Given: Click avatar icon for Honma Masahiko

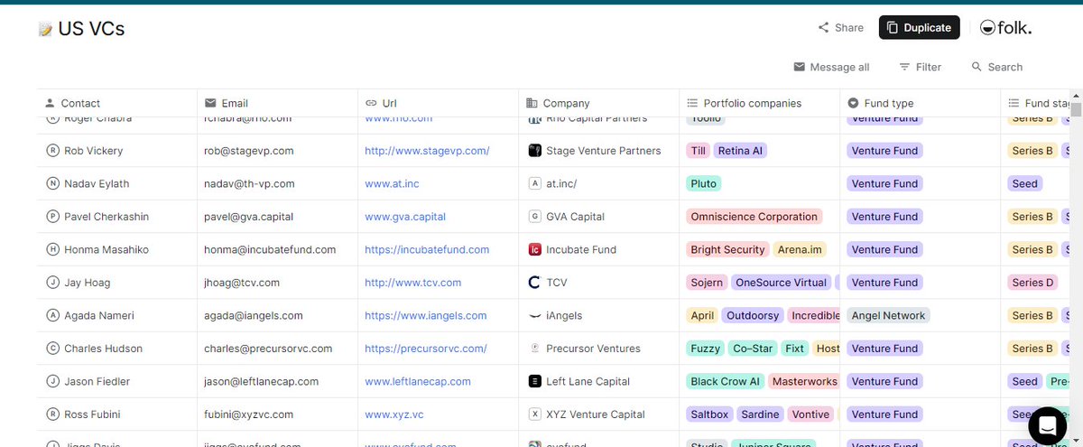Looking at the screenshot, I should (51, 249).
